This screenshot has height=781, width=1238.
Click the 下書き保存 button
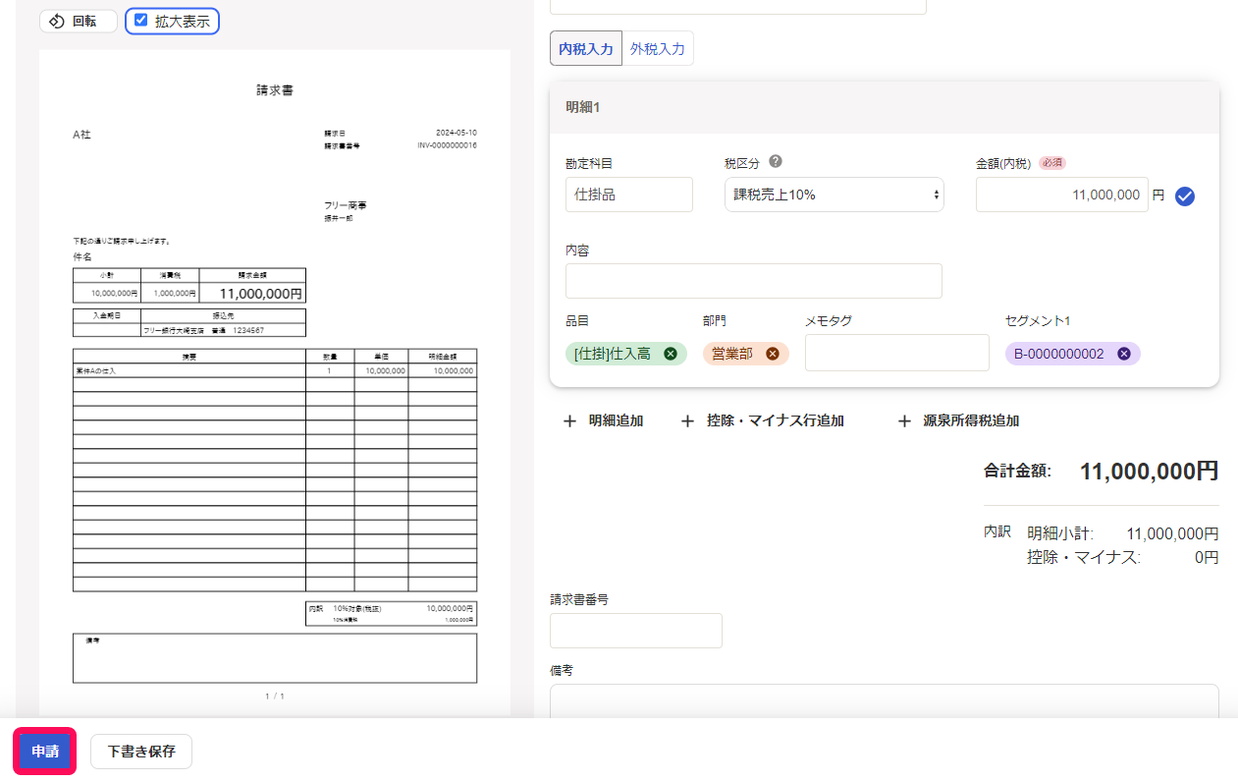(141, 752)
